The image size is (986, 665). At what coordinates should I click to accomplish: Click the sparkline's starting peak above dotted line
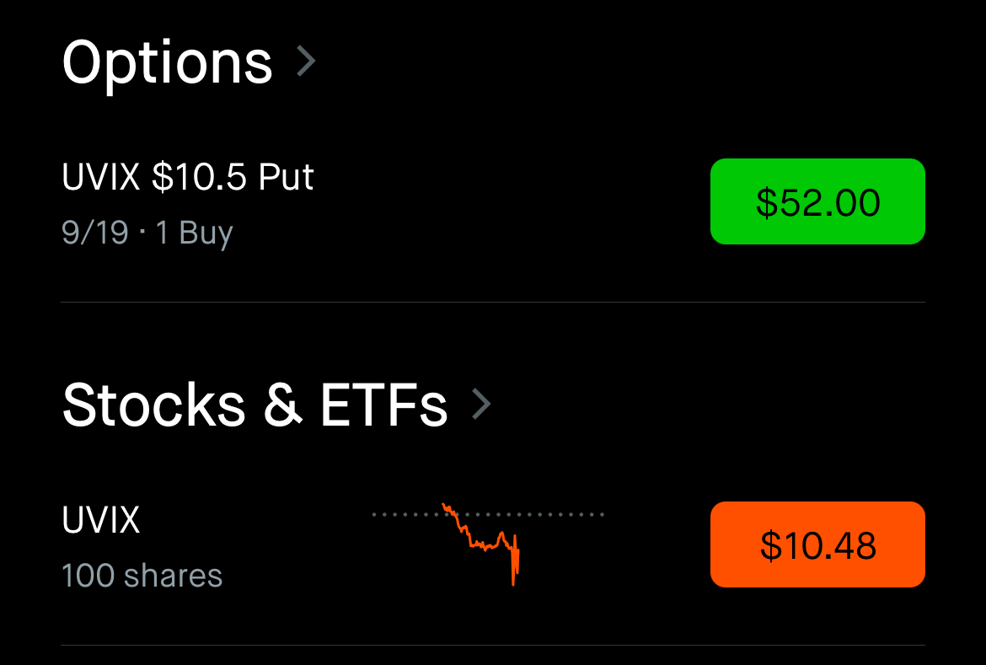[447, 507]
